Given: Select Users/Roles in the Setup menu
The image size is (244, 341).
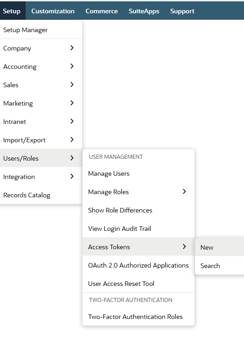Looking at the screenshot, I should (41, 158).
